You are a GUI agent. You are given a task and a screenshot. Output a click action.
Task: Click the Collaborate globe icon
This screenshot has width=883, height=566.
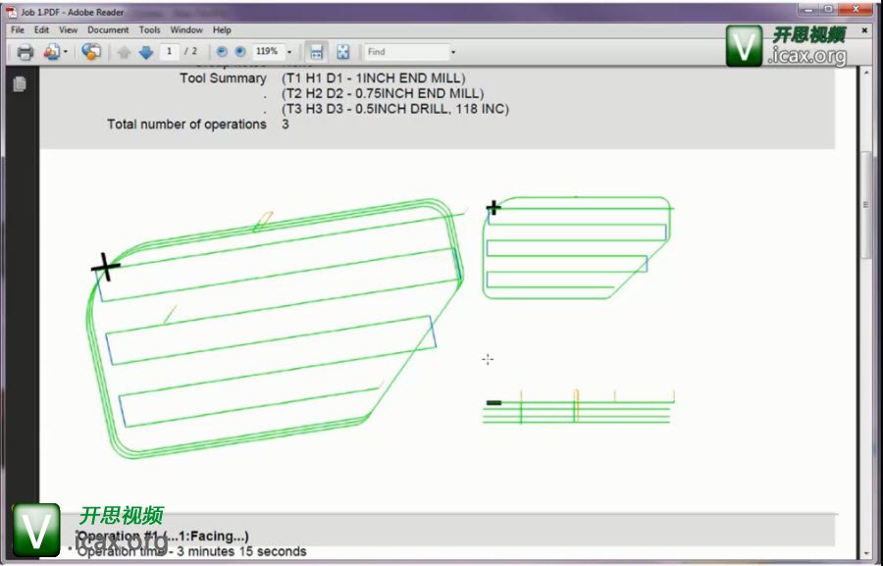click(91, 52)
